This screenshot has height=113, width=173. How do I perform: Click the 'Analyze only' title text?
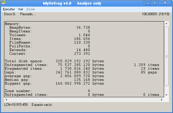89,3
